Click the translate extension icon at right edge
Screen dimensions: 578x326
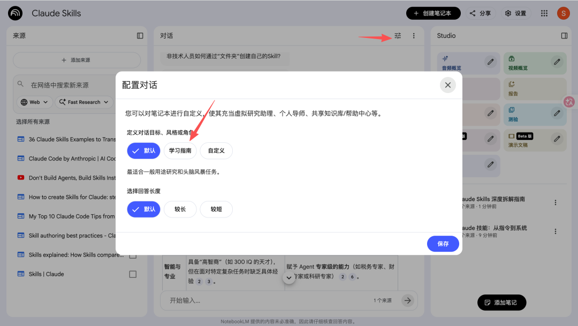coord(569,102)
